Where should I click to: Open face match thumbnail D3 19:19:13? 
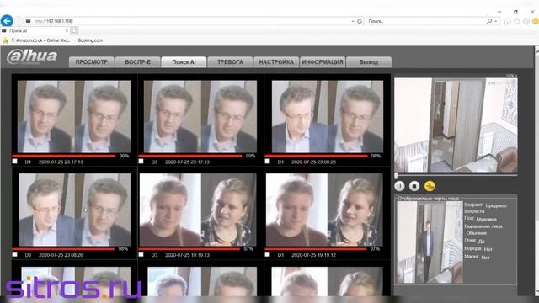(198, 210)
